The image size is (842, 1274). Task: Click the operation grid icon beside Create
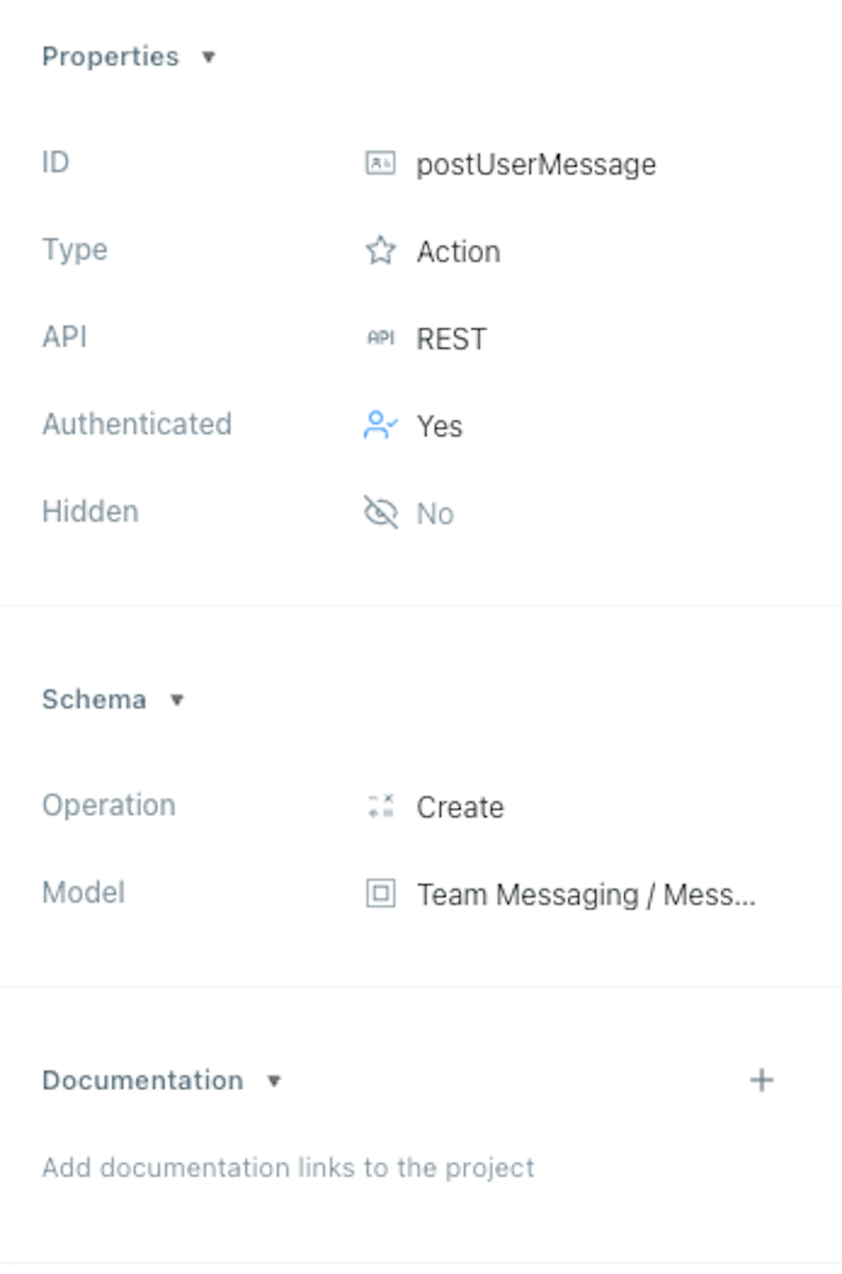tap(380, 806)
